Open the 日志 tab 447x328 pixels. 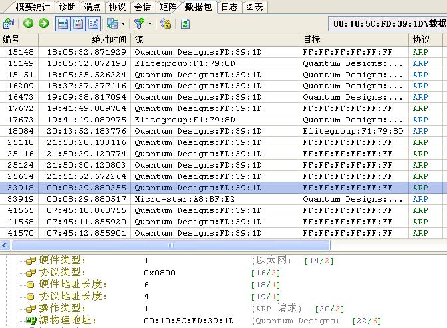pyautogui.click(x=229, y=7)
